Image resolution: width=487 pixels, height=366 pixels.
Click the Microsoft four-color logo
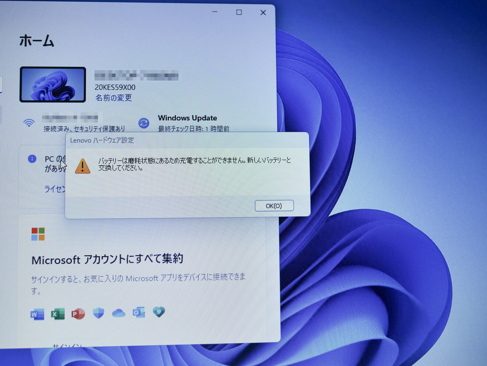click(38, 234)
